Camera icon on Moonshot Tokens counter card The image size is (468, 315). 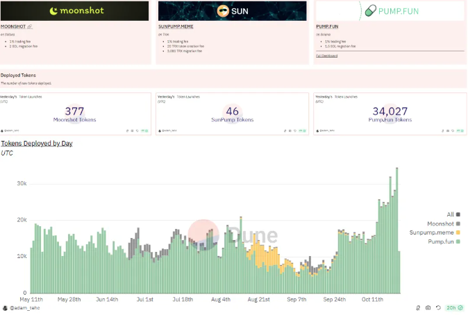point(132,131)
